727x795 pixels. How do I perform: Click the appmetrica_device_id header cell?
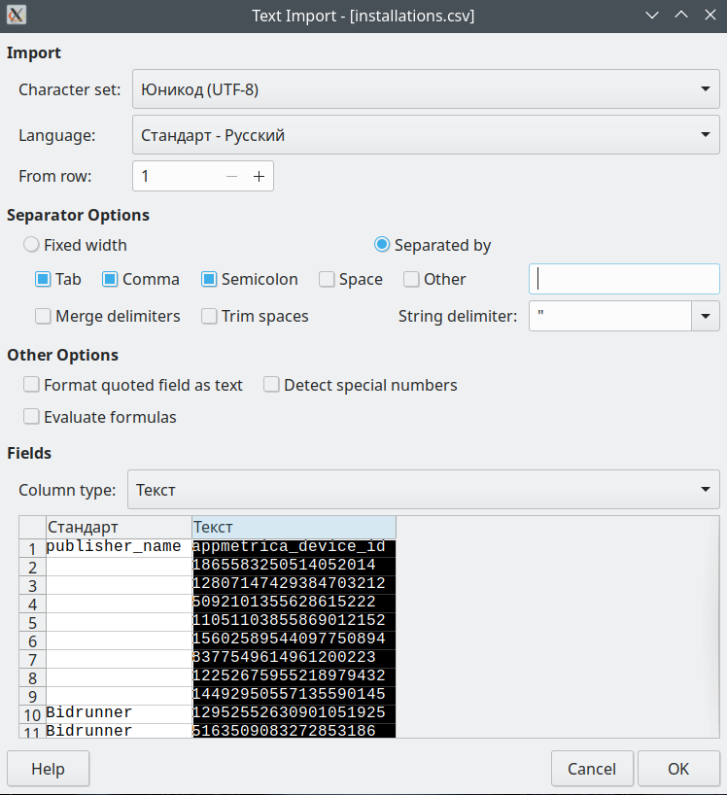point(294,546)
